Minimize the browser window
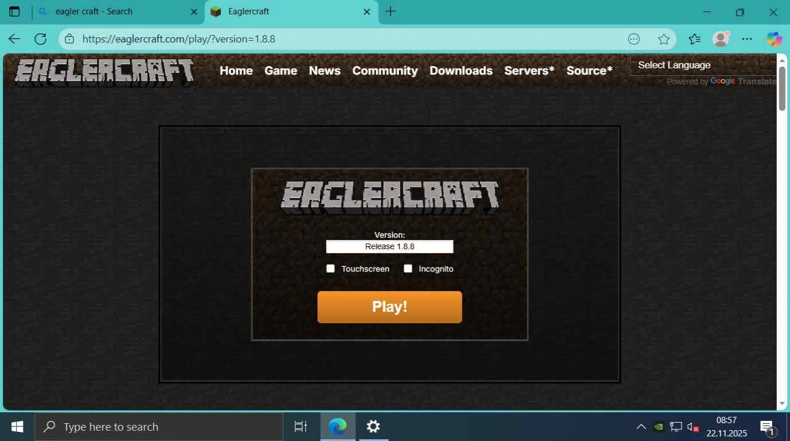The width and height of the screenshot is (790, 441). pos(707,11)
